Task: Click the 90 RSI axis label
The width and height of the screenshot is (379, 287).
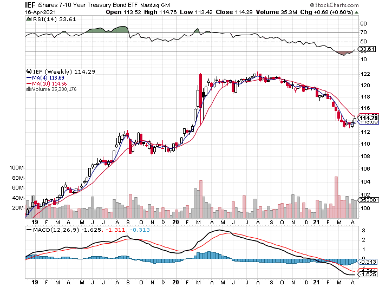Action: click(x=363, y=24)
